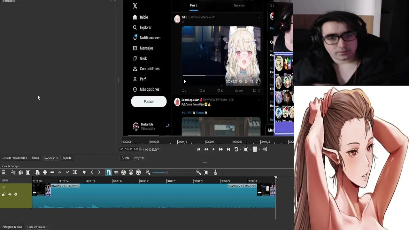Open the grid options dropdown arrow
The image size is (409, 230).
click(259, 149)
